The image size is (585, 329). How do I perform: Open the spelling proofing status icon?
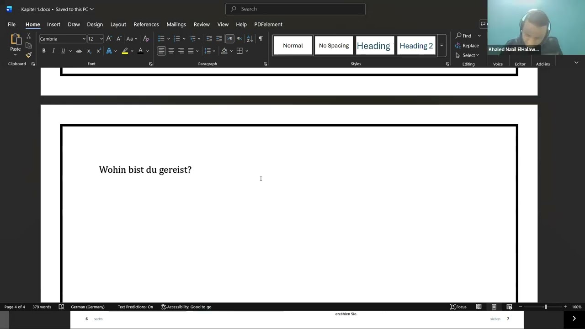point(62,307)
